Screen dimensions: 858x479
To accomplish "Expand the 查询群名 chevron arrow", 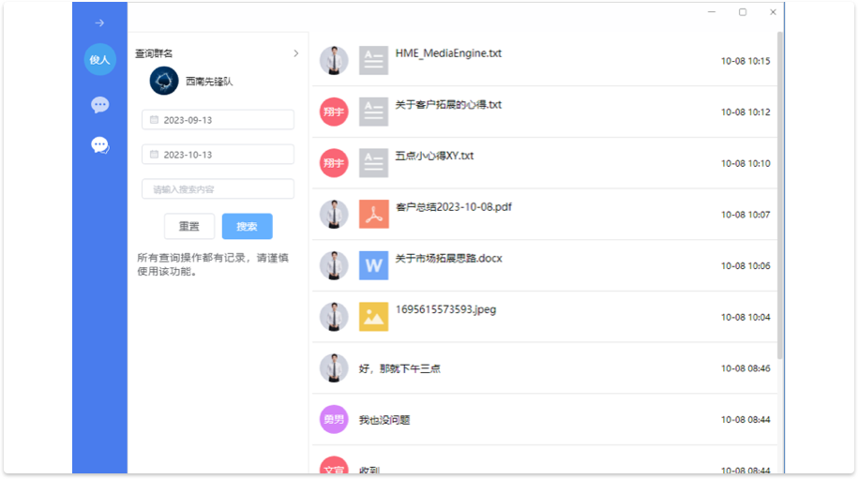I will click(296, 53).
